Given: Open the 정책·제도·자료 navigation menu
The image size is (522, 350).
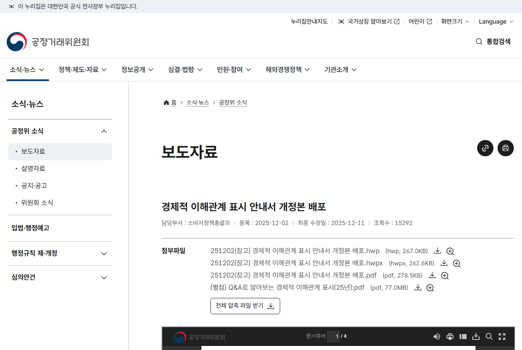Looking at the screenshot, I should (83, 70).
